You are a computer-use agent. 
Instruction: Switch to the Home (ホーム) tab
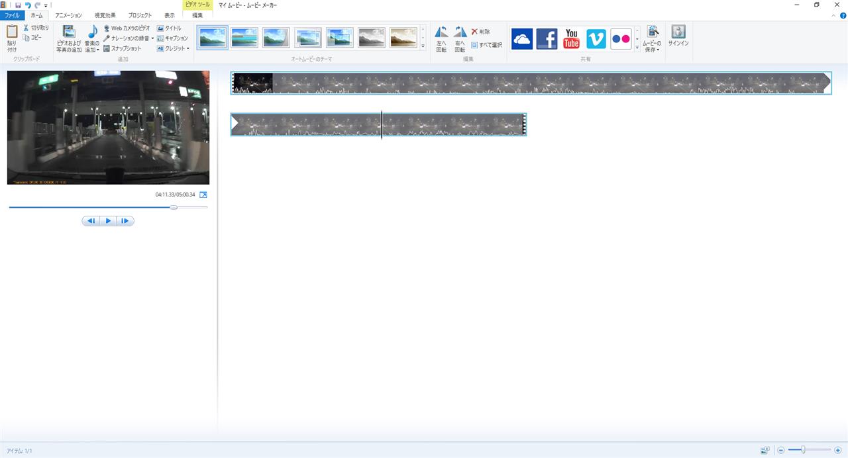[37, 15]
